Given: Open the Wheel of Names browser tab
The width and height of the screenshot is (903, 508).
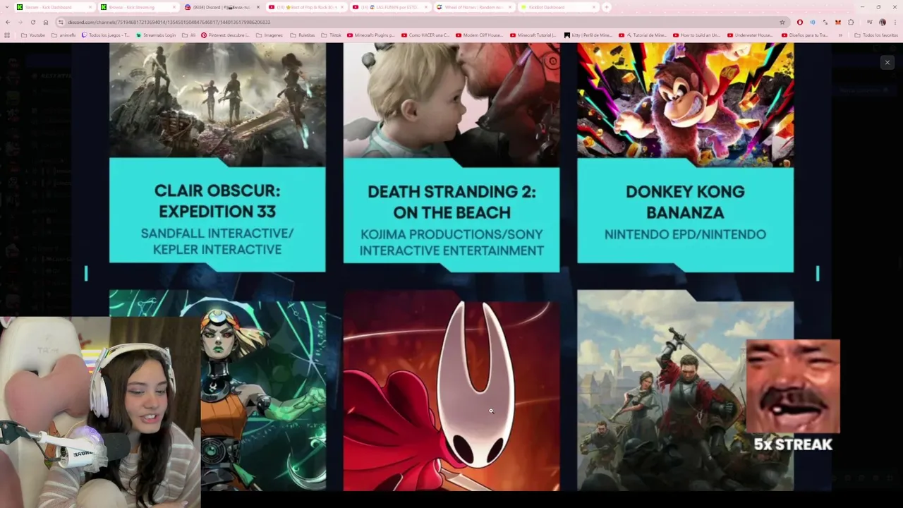Looking at the screenshot, I should (473, 7).
